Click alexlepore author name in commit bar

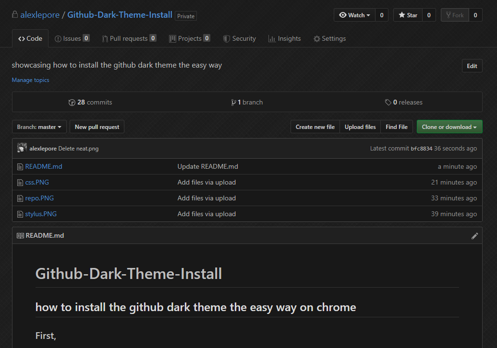pos(43,149)
